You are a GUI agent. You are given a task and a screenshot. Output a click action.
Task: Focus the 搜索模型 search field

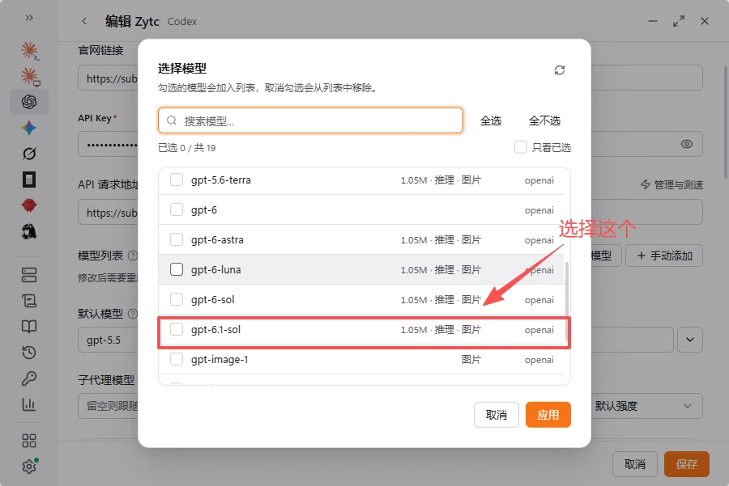coord(310,120)
